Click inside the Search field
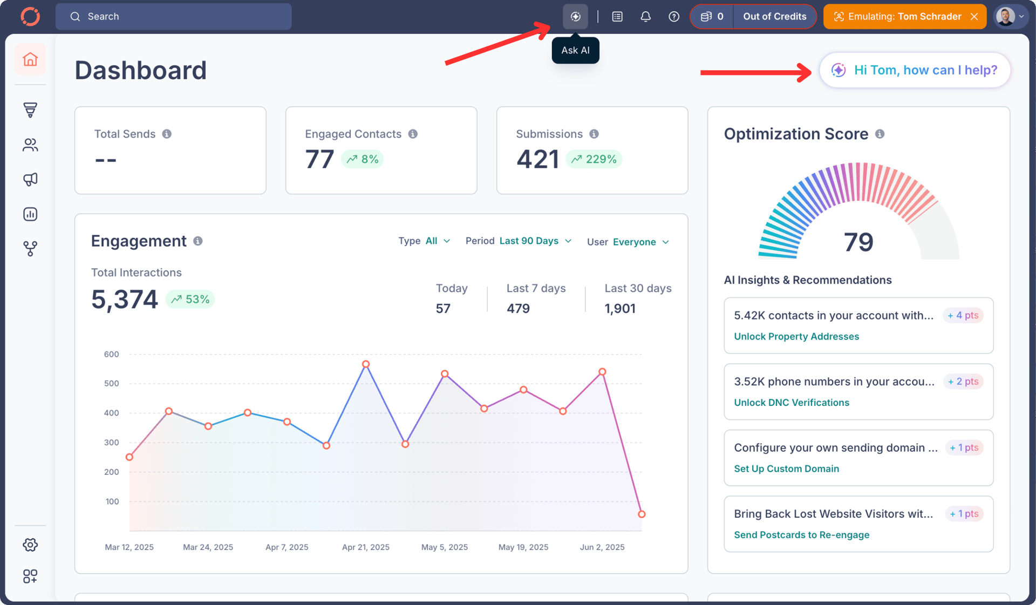1036x605 pixels. click(x=173, y=16)
